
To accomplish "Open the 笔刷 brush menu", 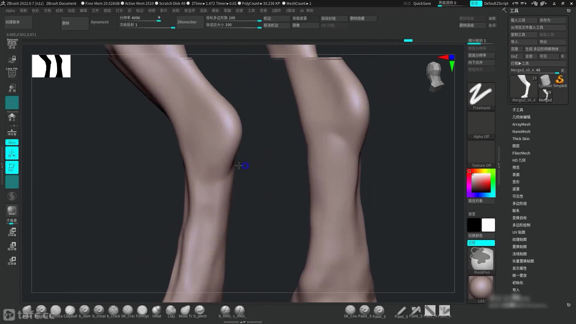I will (x=23, y=10).
